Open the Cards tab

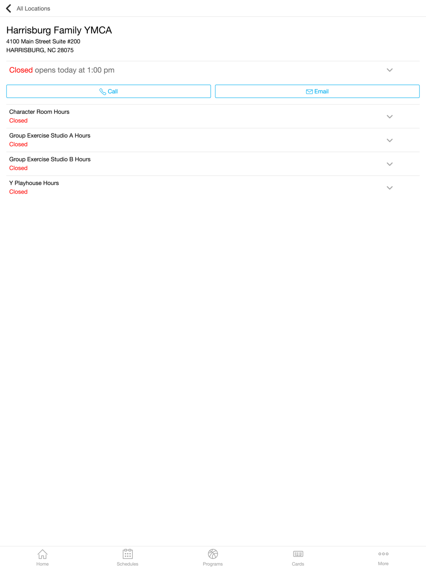tap(298, 557)
